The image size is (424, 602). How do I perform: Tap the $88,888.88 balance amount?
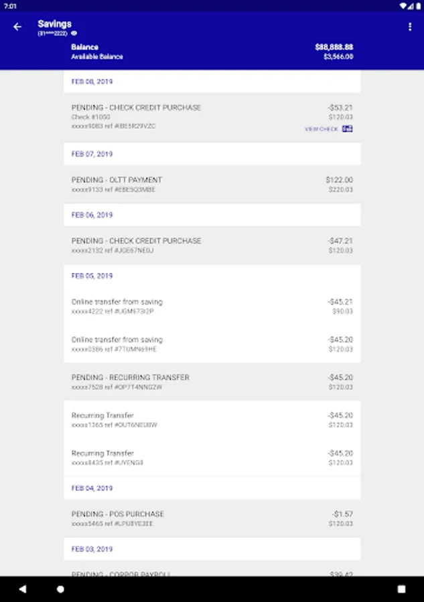click(x=334, y=47)
